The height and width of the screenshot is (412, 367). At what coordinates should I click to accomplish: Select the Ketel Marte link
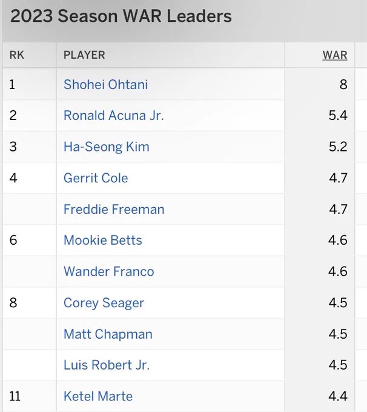click(x=98, y=396)
